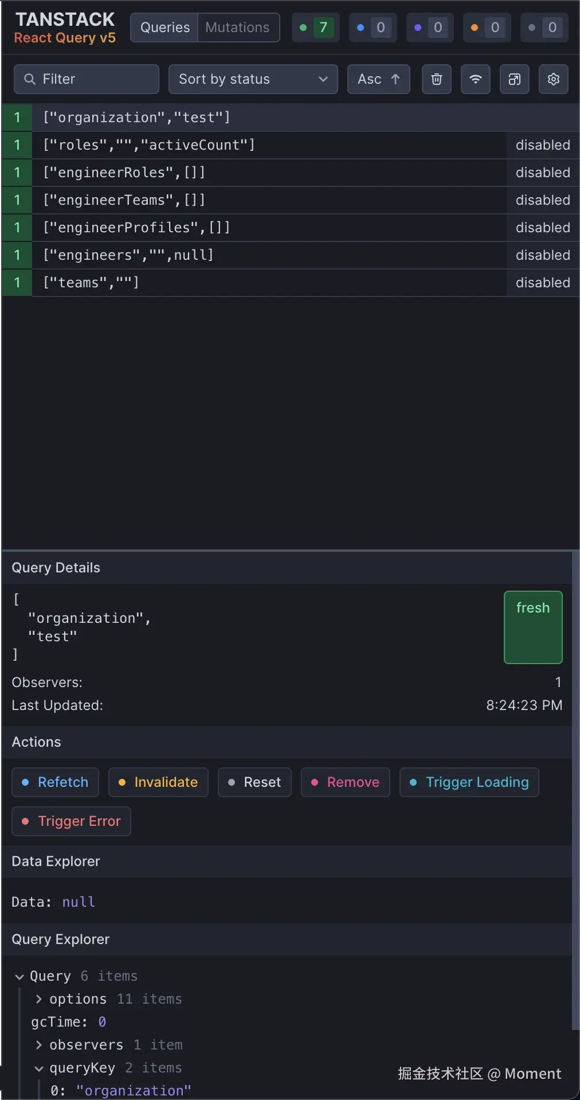Click the green fresh status swatch
580x1100 pixels.
532,627
